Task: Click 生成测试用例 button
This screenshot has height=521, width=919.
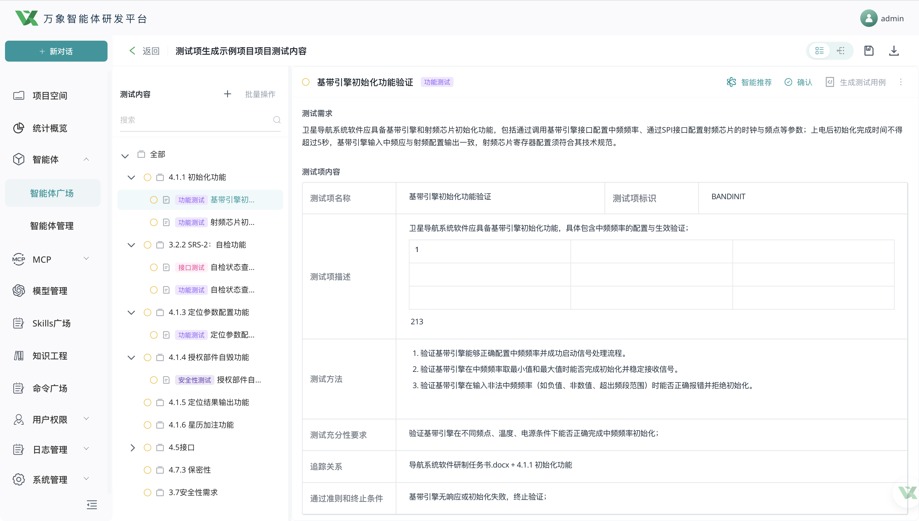Action: (856, 82)
